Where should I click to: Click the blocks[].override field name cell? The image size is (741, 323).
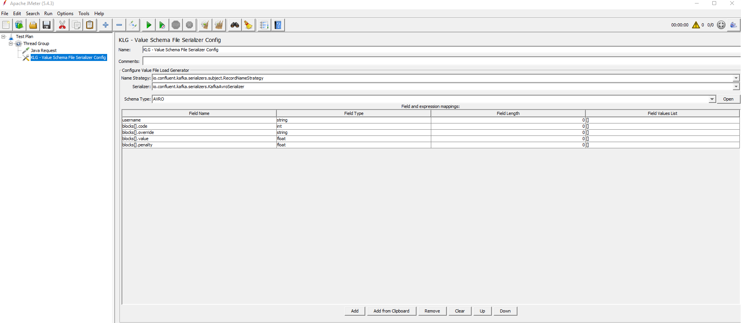tap(199, 132)
